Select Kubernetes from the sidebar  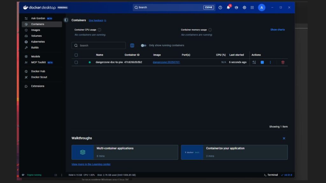[x=38, y=42]
